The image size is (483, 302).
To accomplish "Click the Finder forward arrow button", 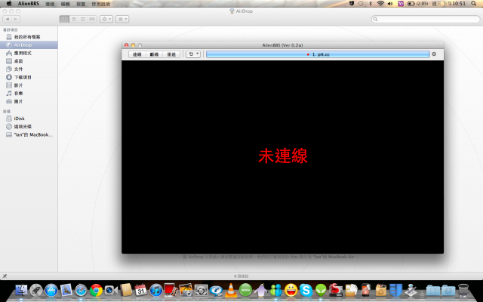I will 16,19.
